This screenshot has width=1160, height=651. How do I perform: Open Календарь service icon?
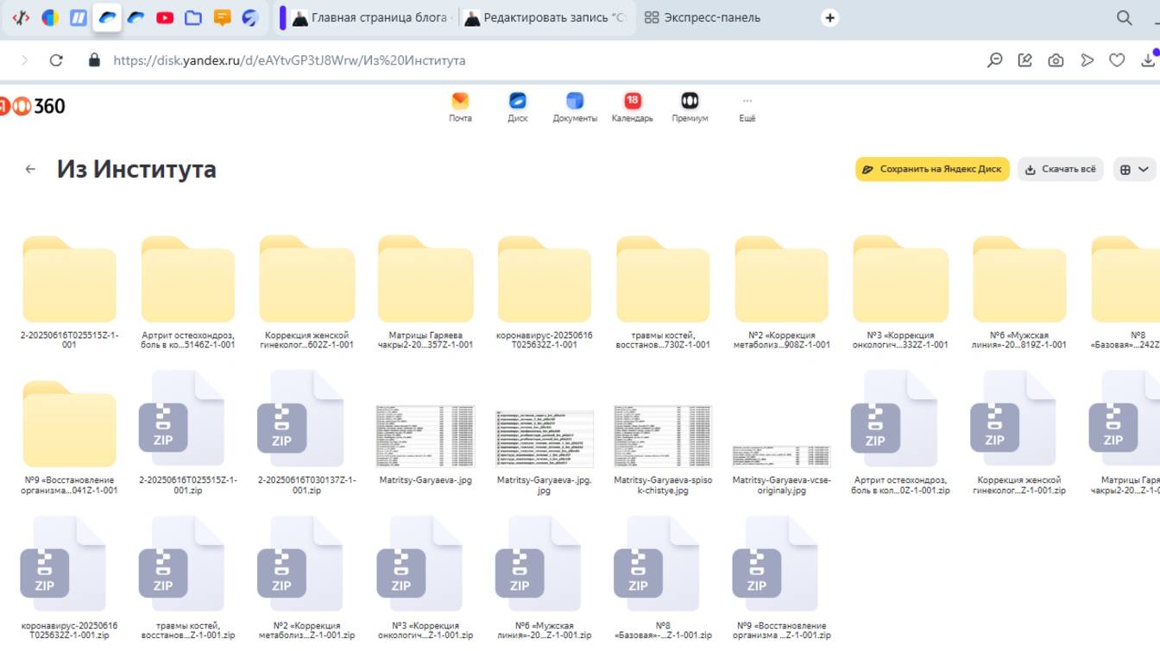[633, 108]
